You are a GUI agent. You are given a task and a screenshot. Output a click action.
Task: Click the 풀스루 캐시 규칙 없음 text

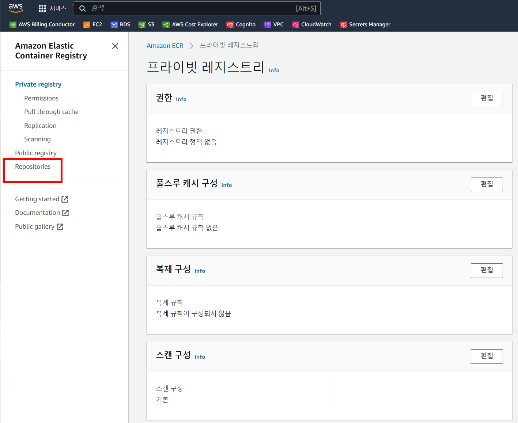point(187,228)
